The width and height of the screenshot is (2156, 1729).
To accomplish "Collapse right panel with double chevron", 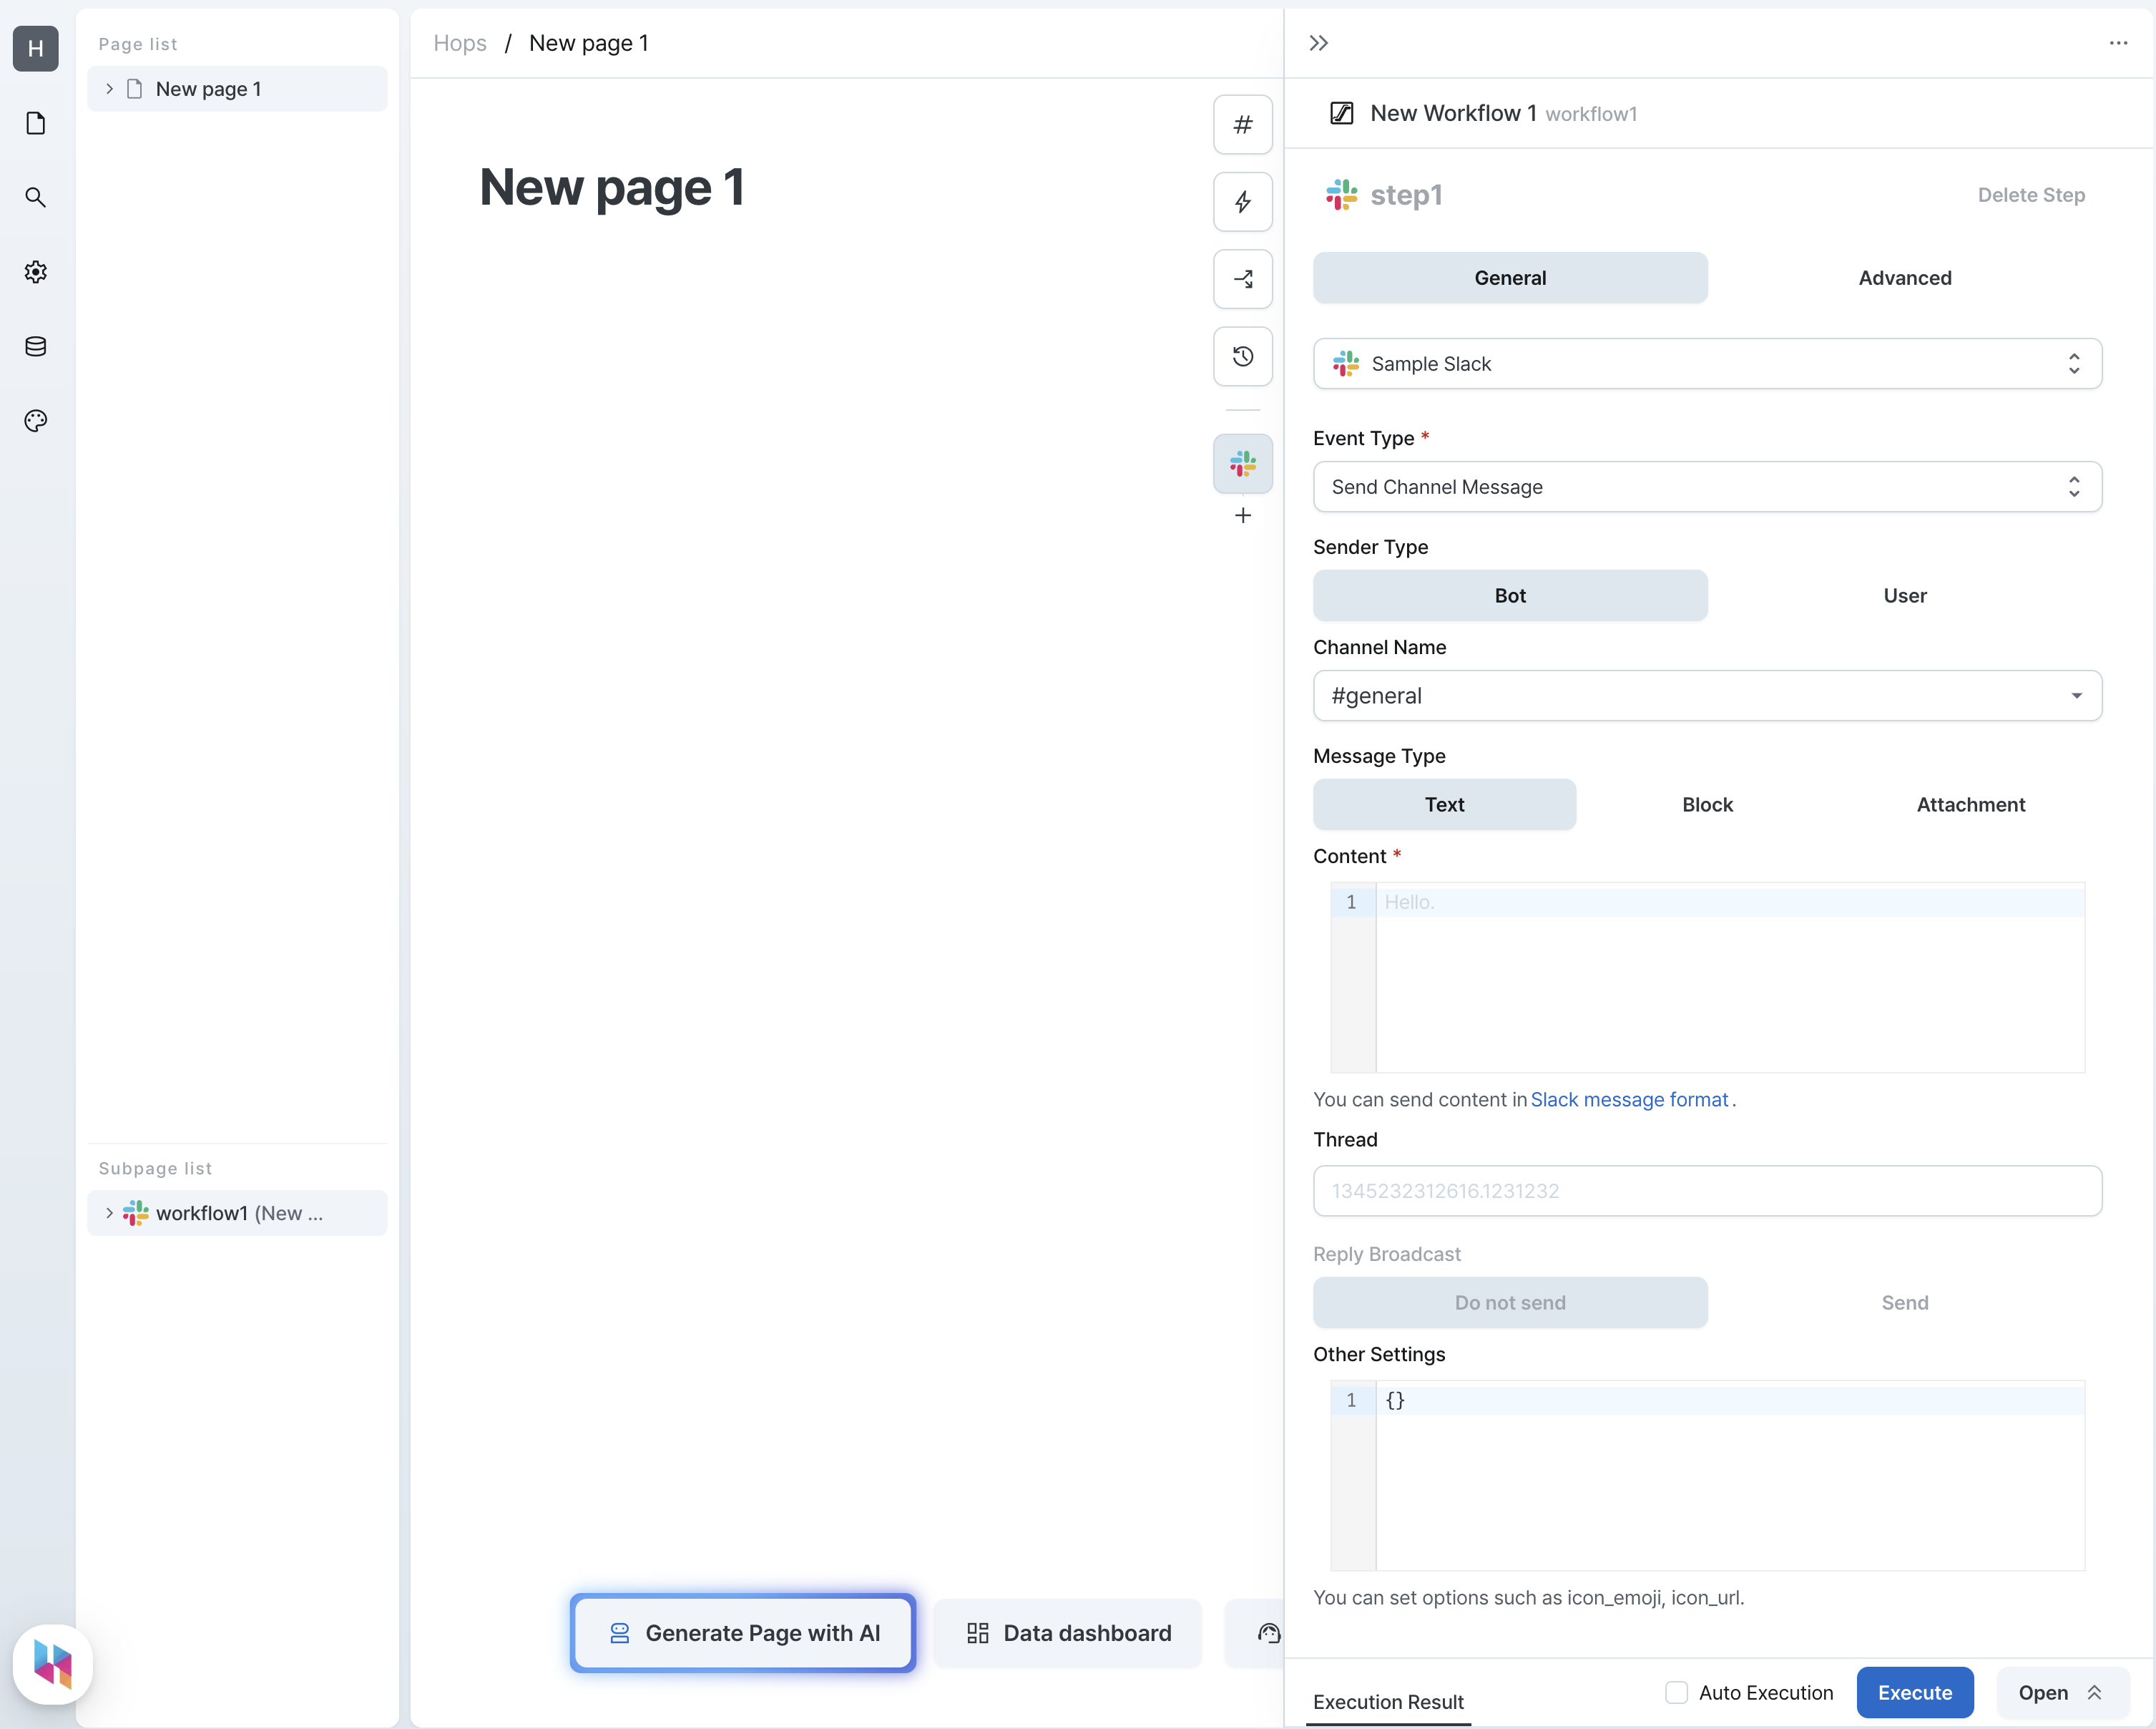I will [1318, 43].
